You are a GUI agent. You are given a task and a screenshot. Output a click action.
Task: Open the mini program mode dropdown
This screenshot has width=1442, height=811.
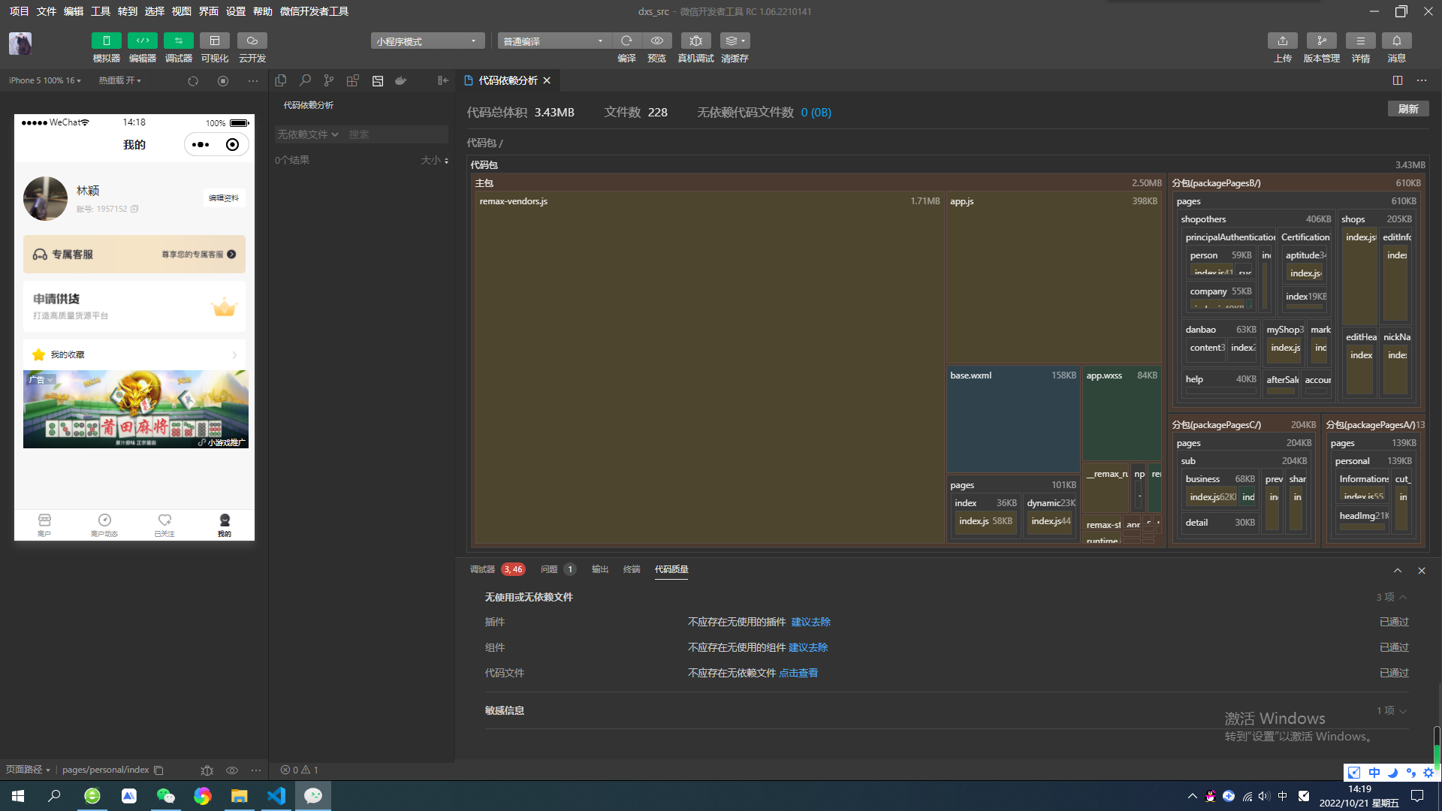point(427,41)
